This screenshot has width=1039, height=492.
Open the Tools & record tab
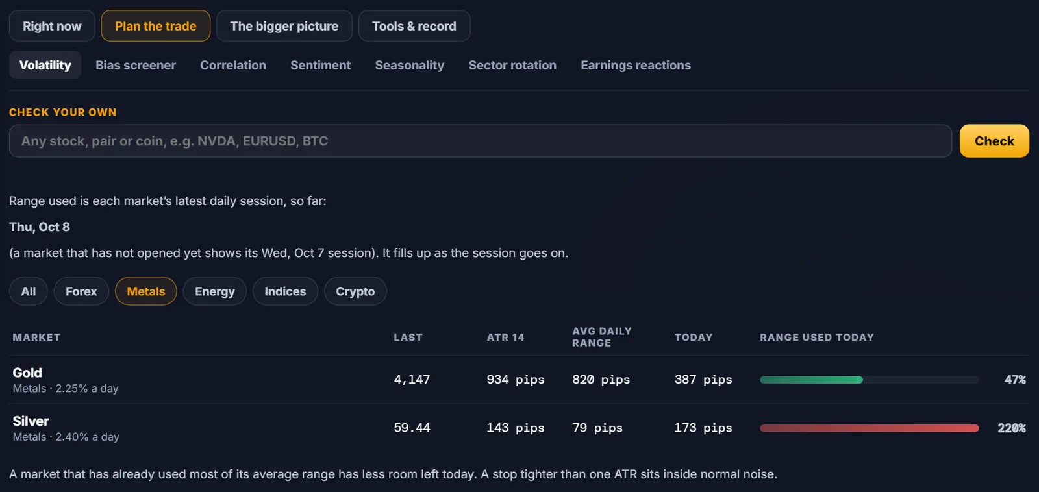[414, 26]
